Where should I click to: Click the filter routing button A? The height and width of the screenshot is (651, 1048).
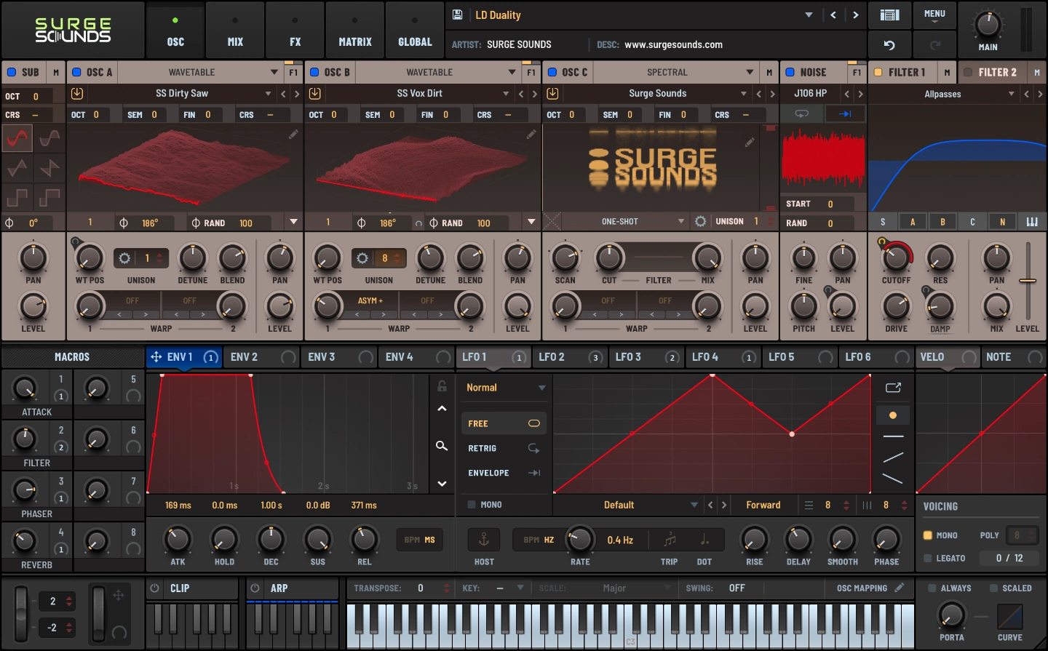pos(913,222)
